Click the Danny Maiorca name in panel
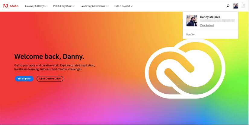249x125 pixels. point(210,17)
